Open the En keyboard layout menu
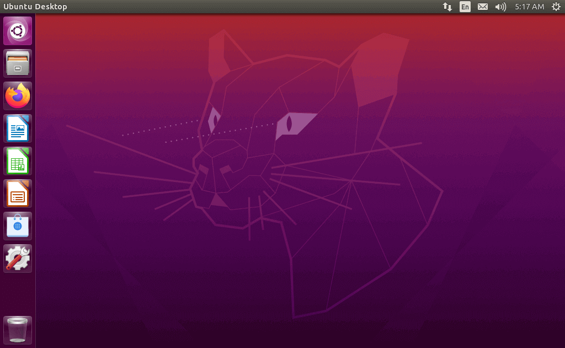Image resolution: width=565 pixels, height=348 pixels. (x=465, y=7)
